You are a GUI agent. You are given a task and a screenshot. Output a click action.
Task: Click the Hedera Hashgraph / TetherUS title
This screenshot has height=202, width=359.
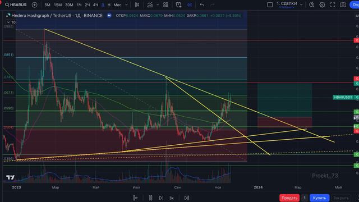[57, 16]
